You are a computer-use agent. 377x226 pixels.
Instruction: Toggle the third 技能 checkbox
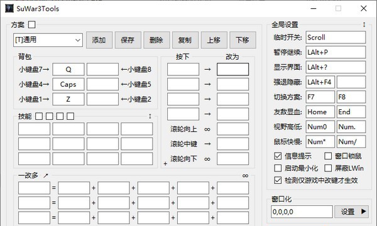[60, 116]
